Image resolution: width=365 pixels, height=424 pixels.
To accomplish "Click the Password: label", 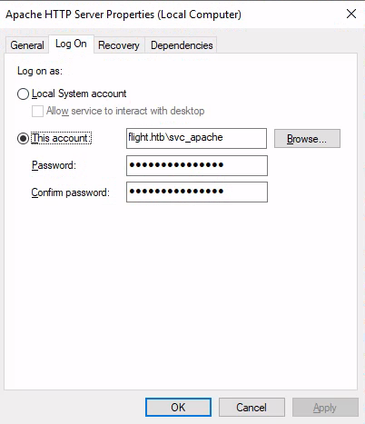I will point(54,165).
